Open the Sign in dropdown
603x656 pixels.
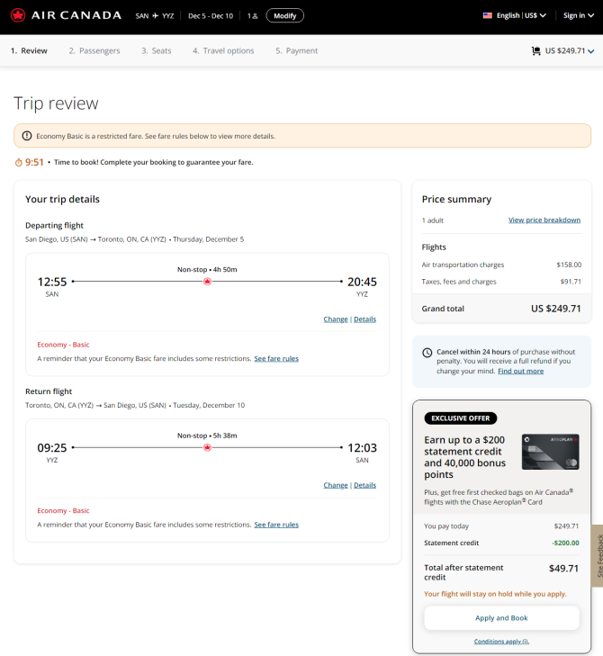(579, 15)
